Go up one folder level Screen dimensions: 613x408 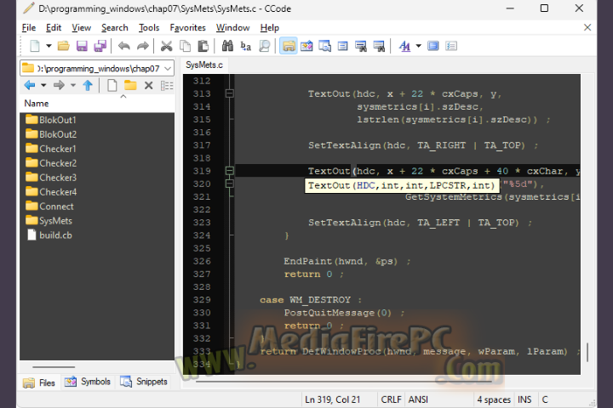point(88,85)
